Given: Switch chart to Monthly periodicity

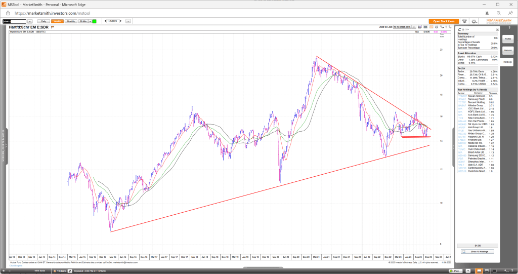Looking at the screenshot, I should (x=71, y=21).
